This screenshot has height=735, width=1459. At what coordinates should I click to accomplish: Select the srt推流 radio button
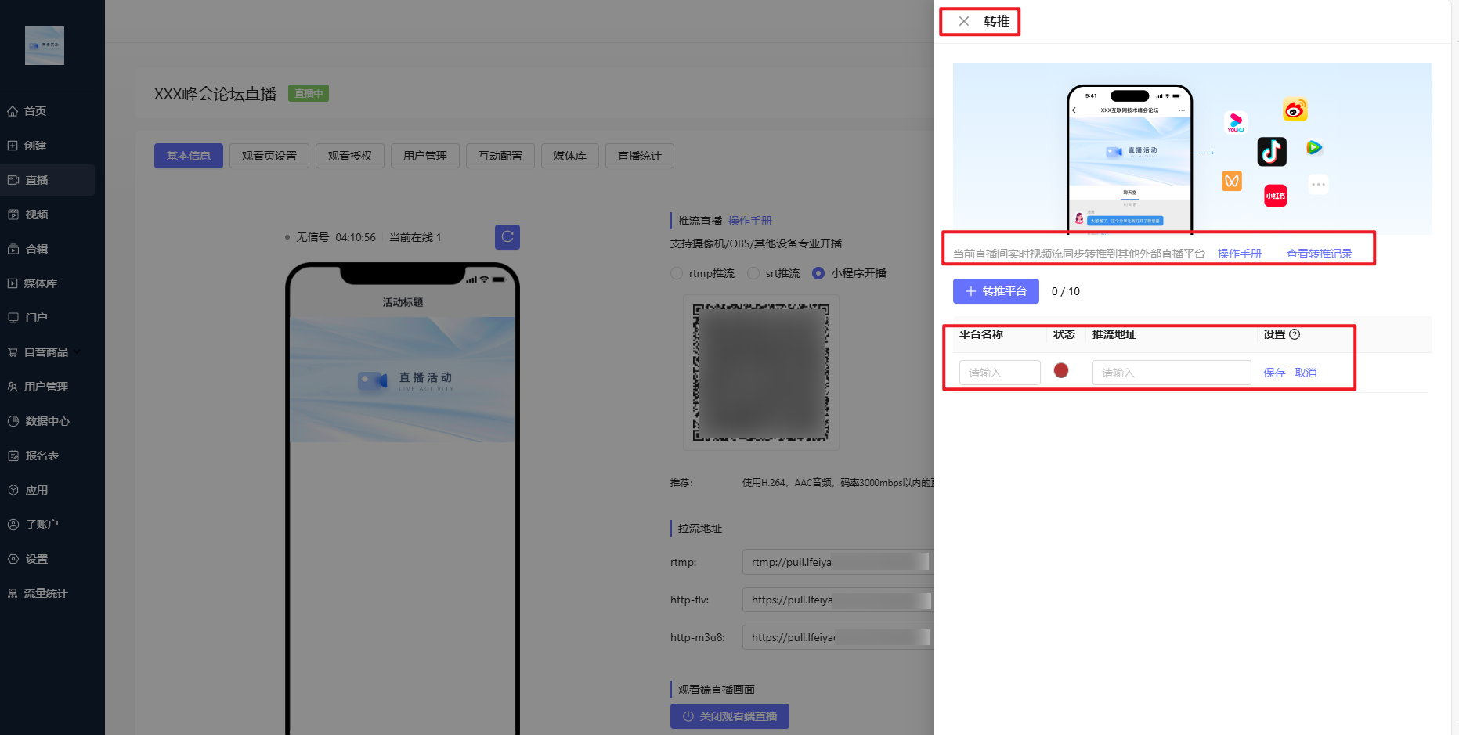pos(753,273)
